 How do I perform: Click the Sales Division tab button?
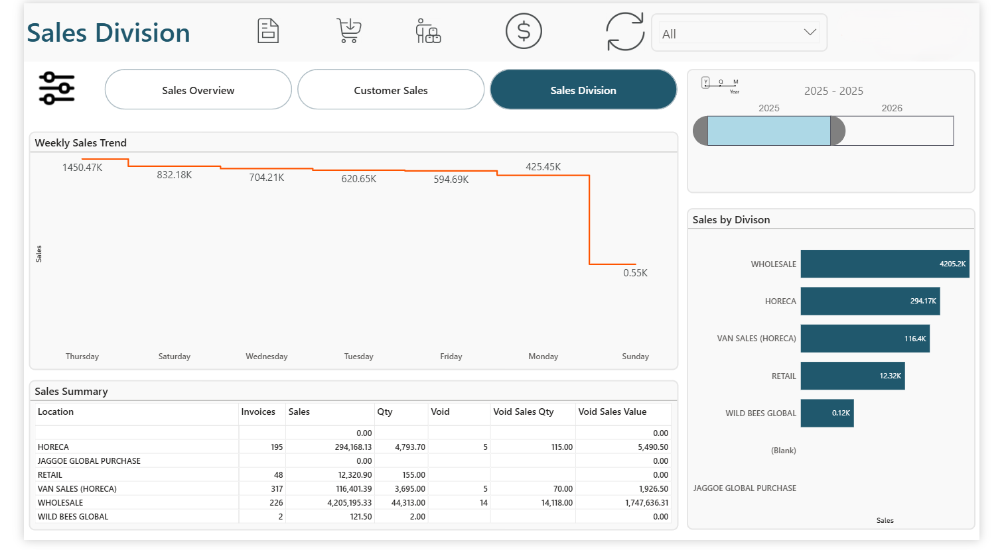point(583,90)
